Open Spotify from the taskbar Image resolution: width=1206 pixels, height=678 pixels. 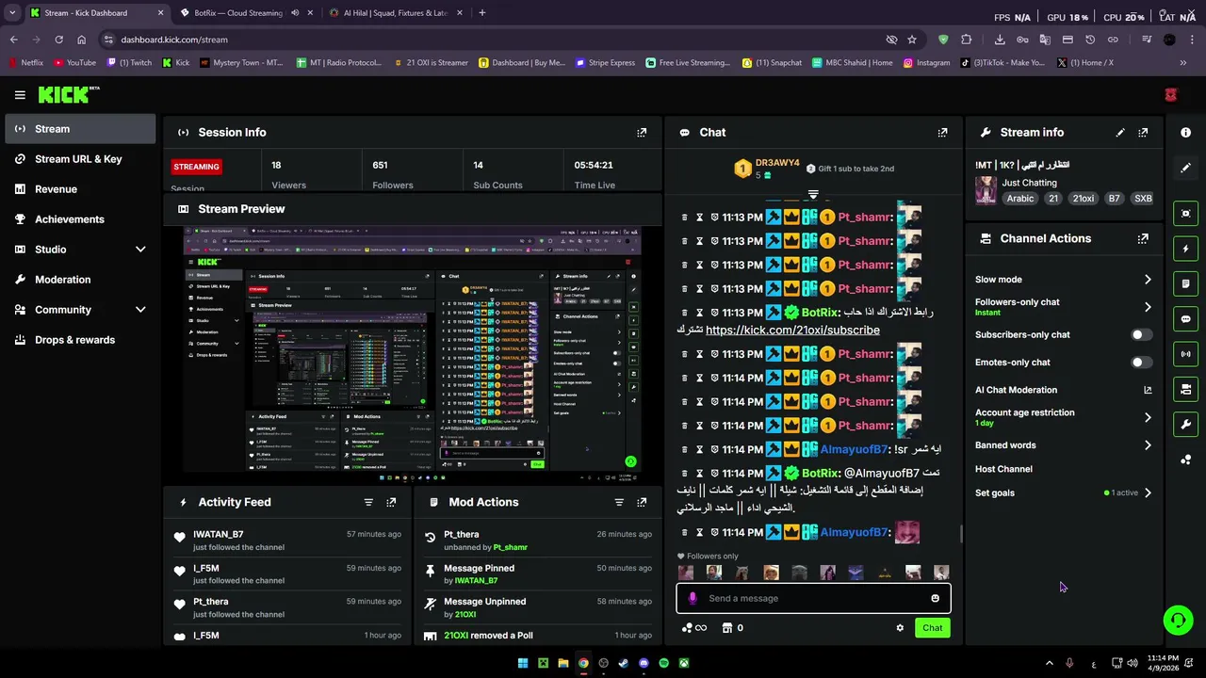coord(663,663)
